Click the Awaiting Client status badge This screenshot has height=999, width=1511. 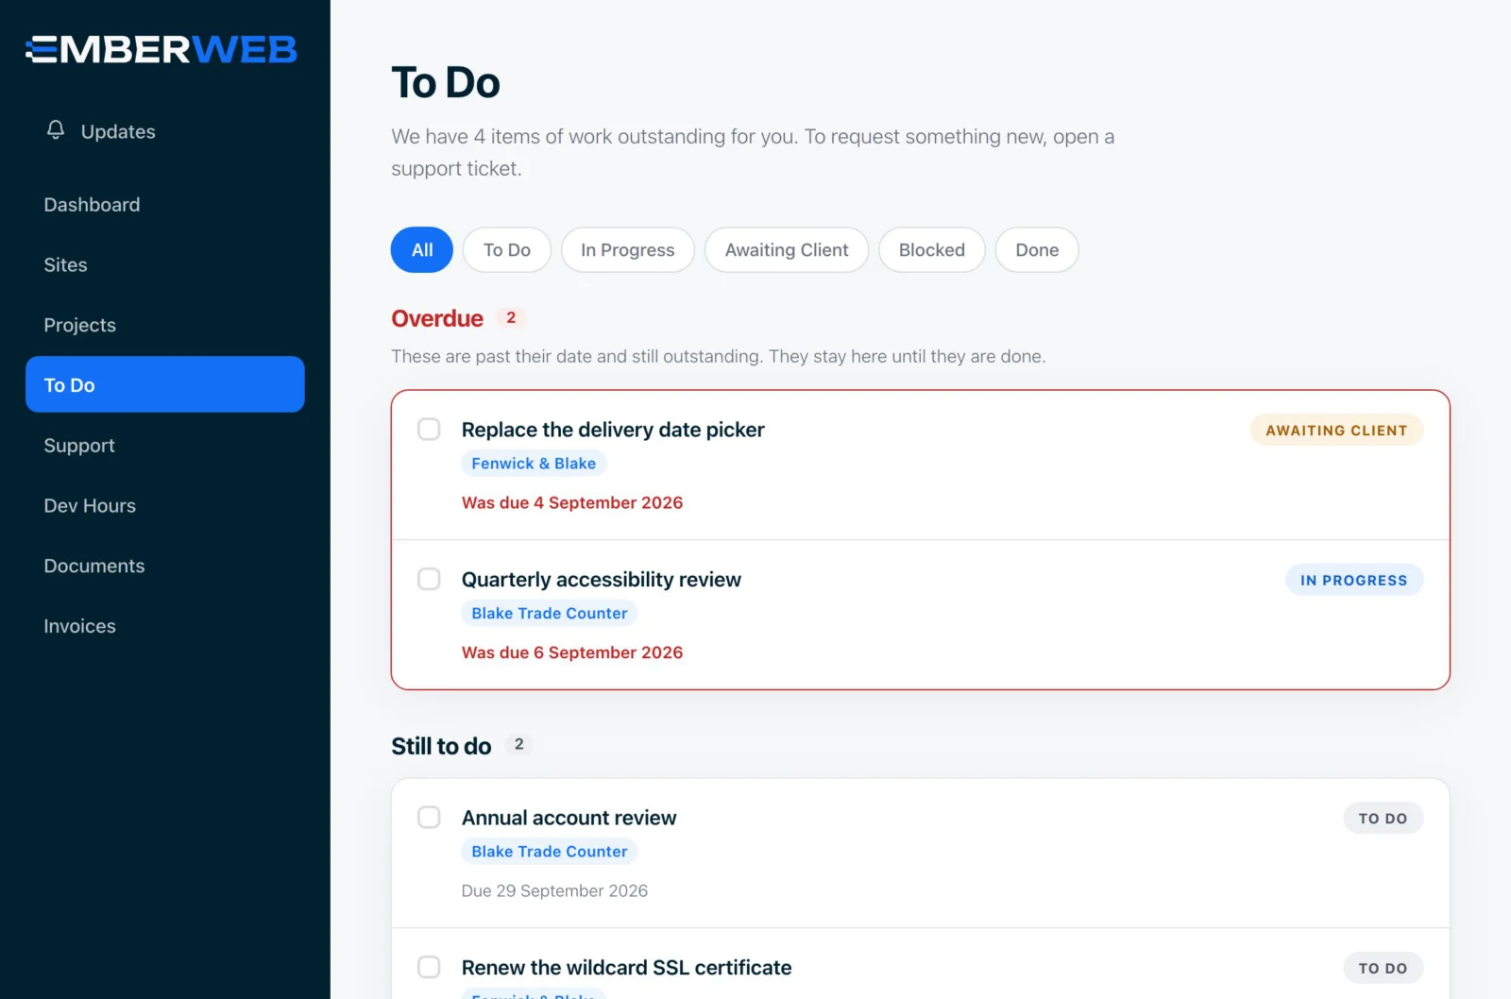pyautogui.click(x=1336, y=431)
